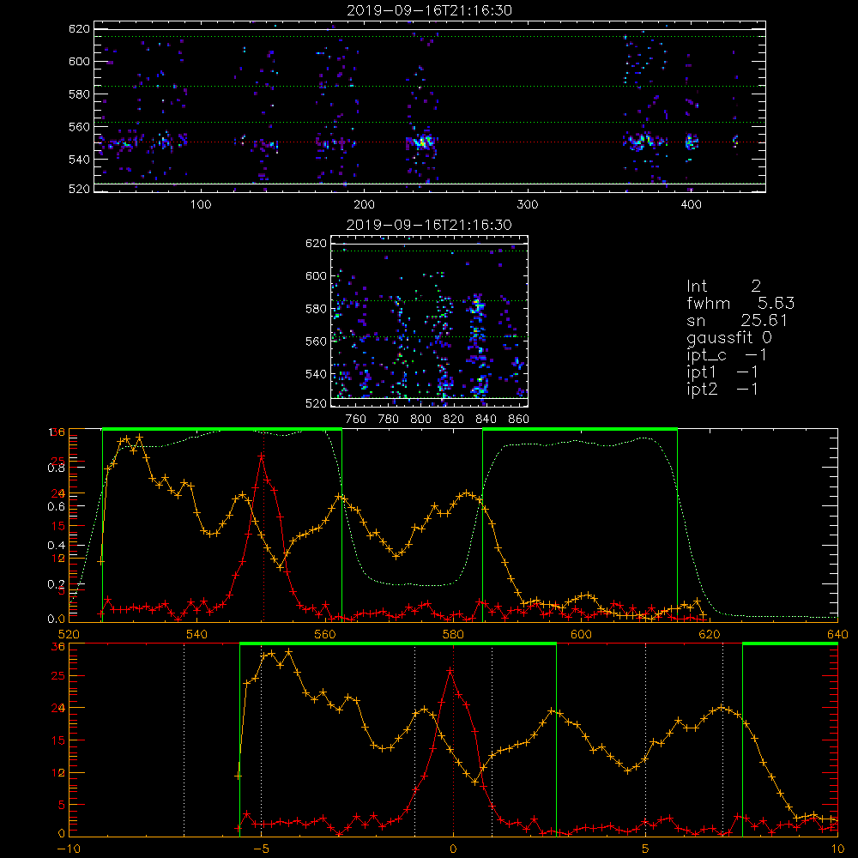Click bright emission blob near x=400 in top image
This screenshot has width=858, height=858.
[692, 142]
